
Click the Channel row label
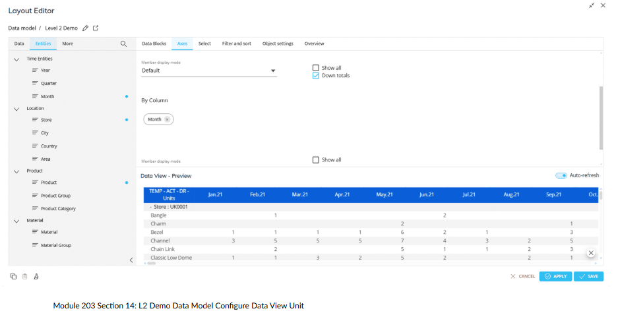click(160, 241)
